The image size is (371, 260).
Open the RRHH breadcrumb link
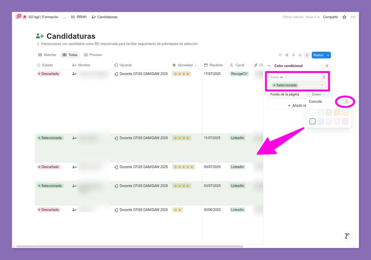(x=82, y=17)
